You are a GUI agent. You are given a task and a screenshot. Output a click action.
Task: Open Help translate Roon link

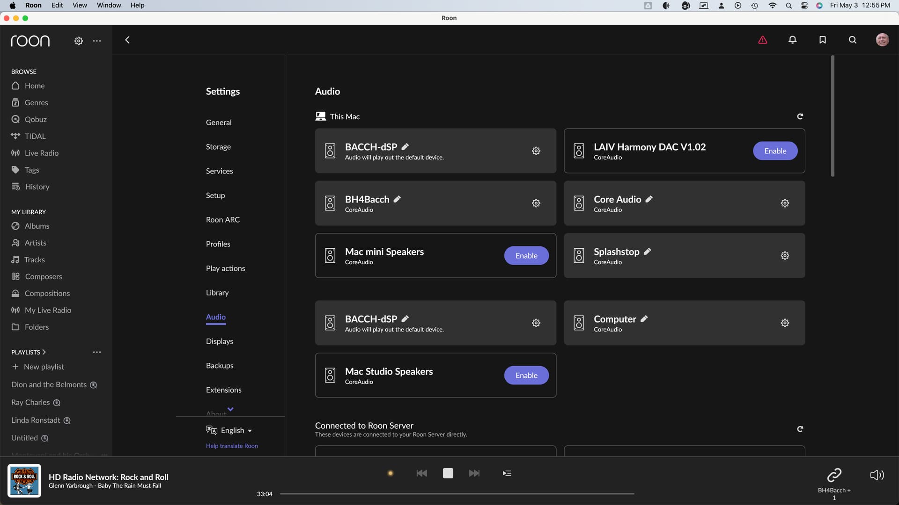coord(232,446)
